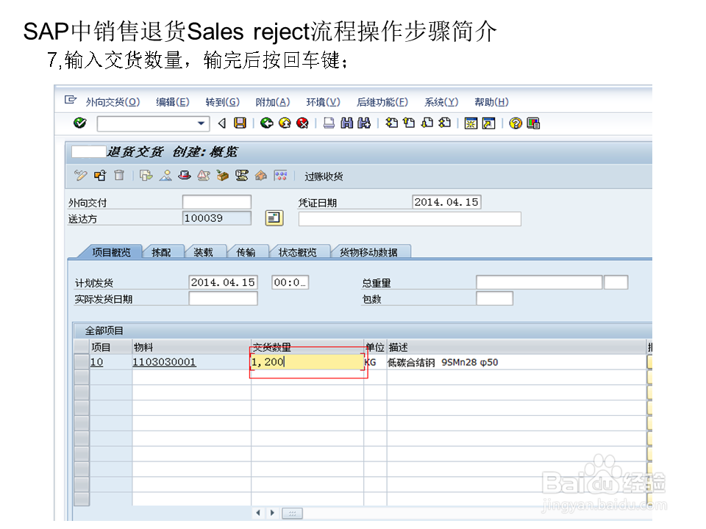Click the Other Delivery icon

[101, 176]
